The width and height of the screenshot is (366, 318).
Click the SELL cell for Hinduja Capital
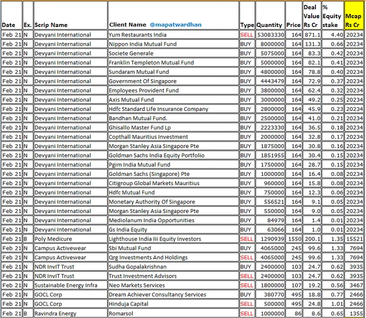pyautogui.click(x=247, y=304)
